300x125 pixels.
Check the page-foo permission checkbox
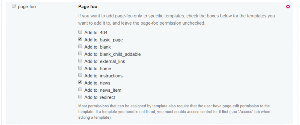pos(13,6)
